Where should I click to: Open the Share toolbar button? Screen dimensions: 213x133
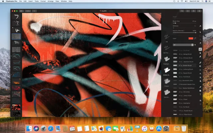coord(194,11)
